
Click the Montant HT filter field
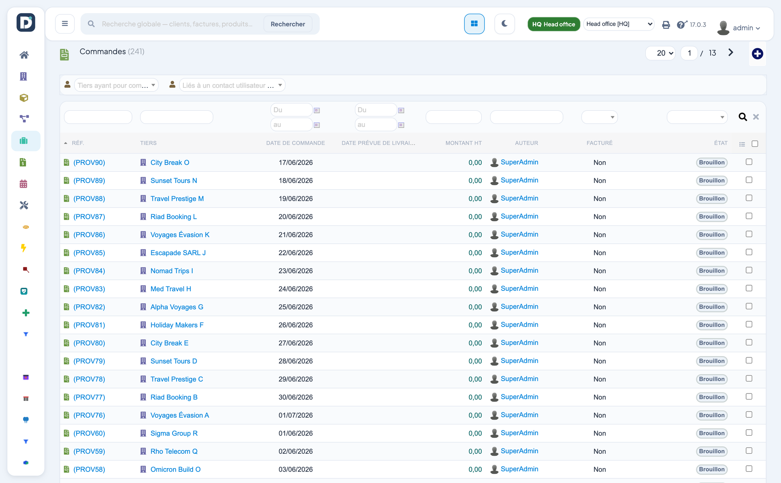[454, 117]
